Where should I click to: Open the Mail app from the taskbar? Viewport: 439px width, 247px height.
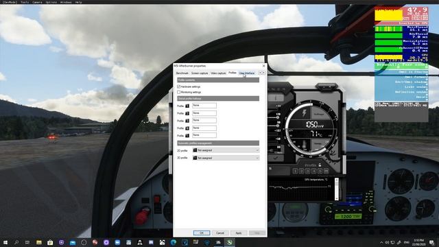pos(73,242)
